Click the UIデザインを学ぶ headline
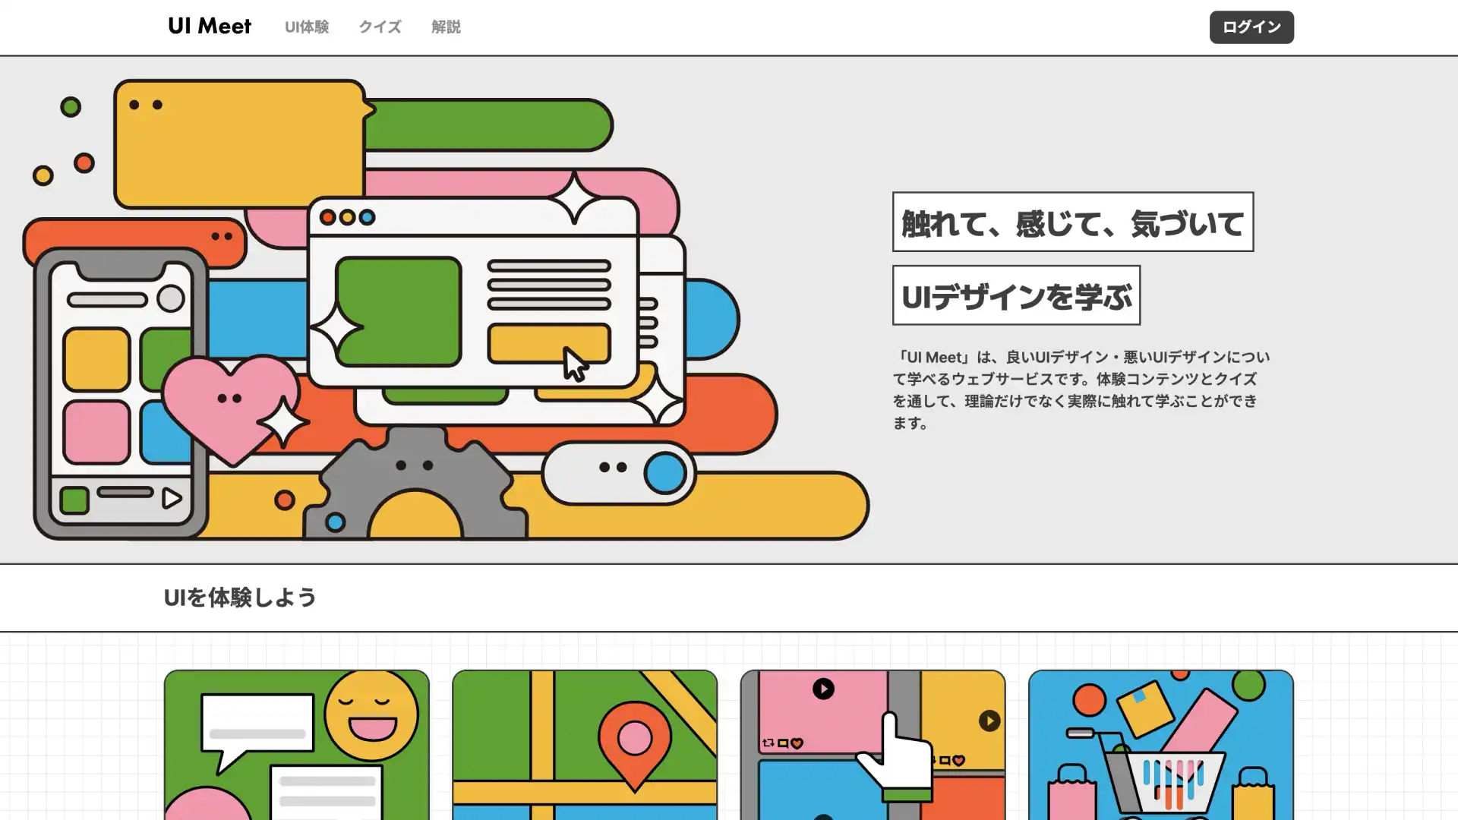This screenshot has width=1458, height=820. click(1016, 295)
